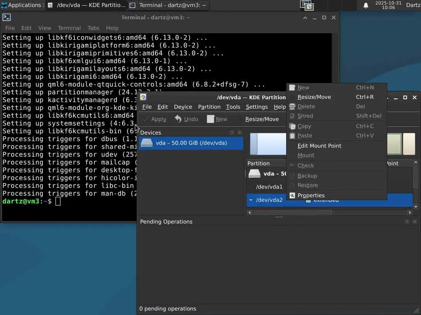Click the Apply checkmark toolbar button

point(155,119)
